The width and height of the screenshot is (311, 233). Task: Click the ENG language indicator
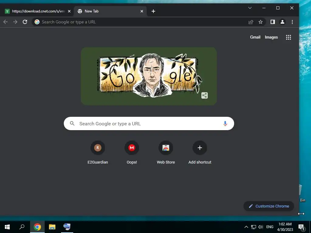tap(270, 227)
